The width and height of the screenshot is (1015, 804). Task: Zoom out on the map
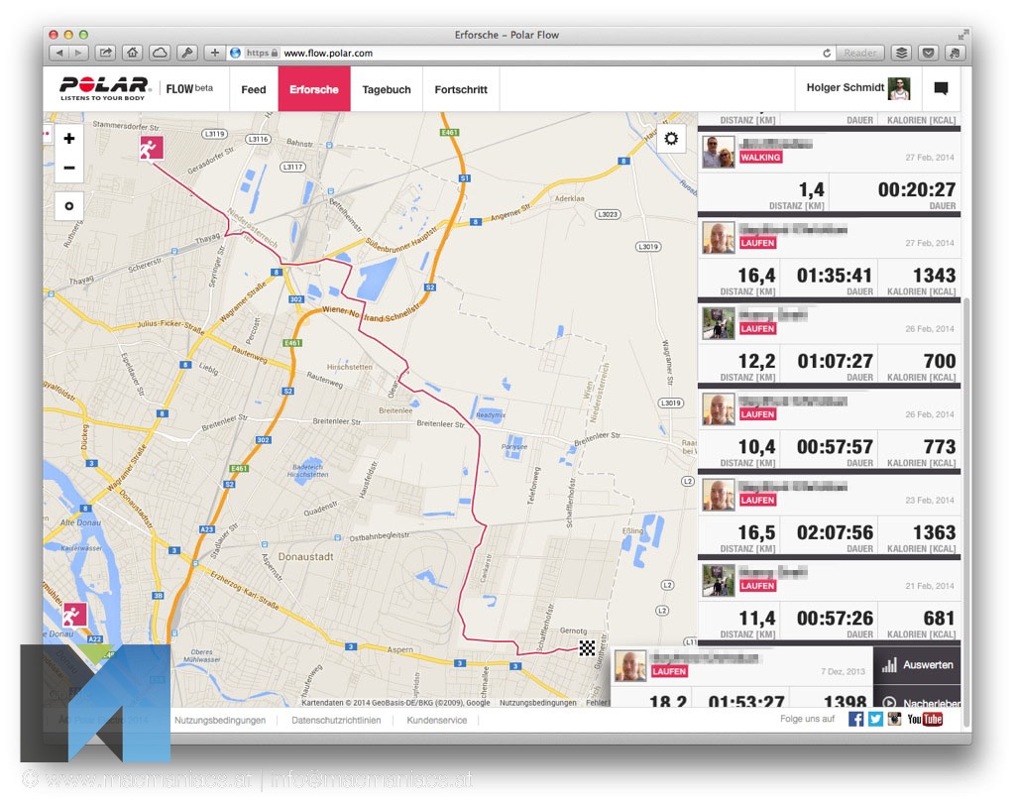tap(68, 168)
